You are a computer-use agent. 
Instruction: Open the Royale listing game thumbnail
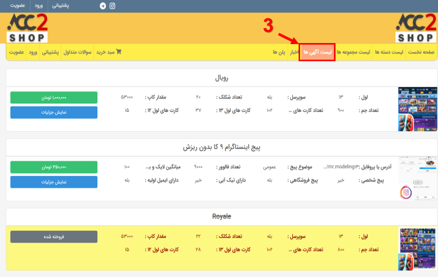[x=417, y=248]
